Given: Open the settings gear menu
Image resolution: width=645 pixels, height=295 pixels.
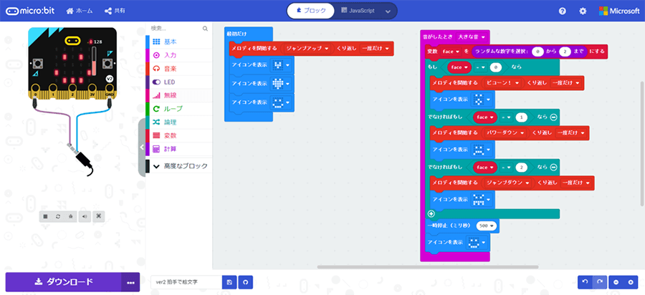Looking at the screenshot, I should 583,11.
